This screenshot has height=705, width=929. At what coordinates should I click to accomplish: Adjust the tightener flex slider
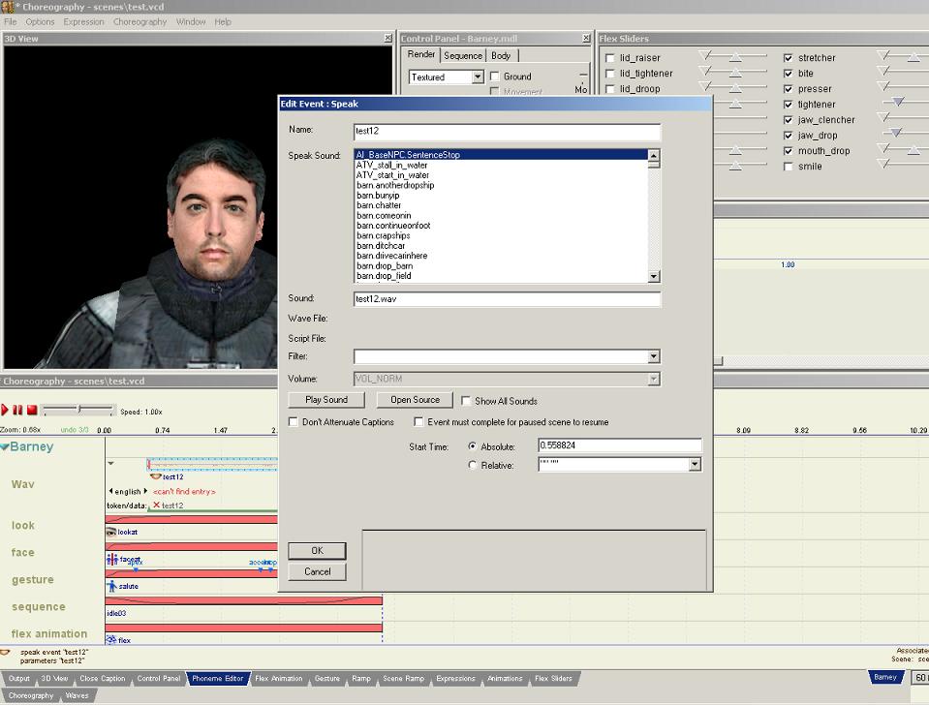(x=899, y=103)
